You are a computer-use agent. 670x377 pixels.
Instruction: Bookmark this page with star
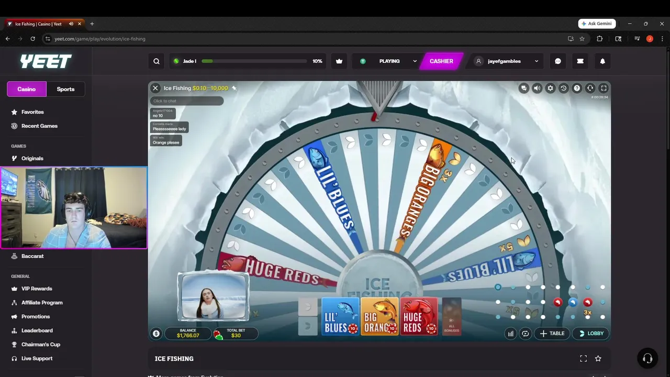pyautogui.click(x=582, y=39)
